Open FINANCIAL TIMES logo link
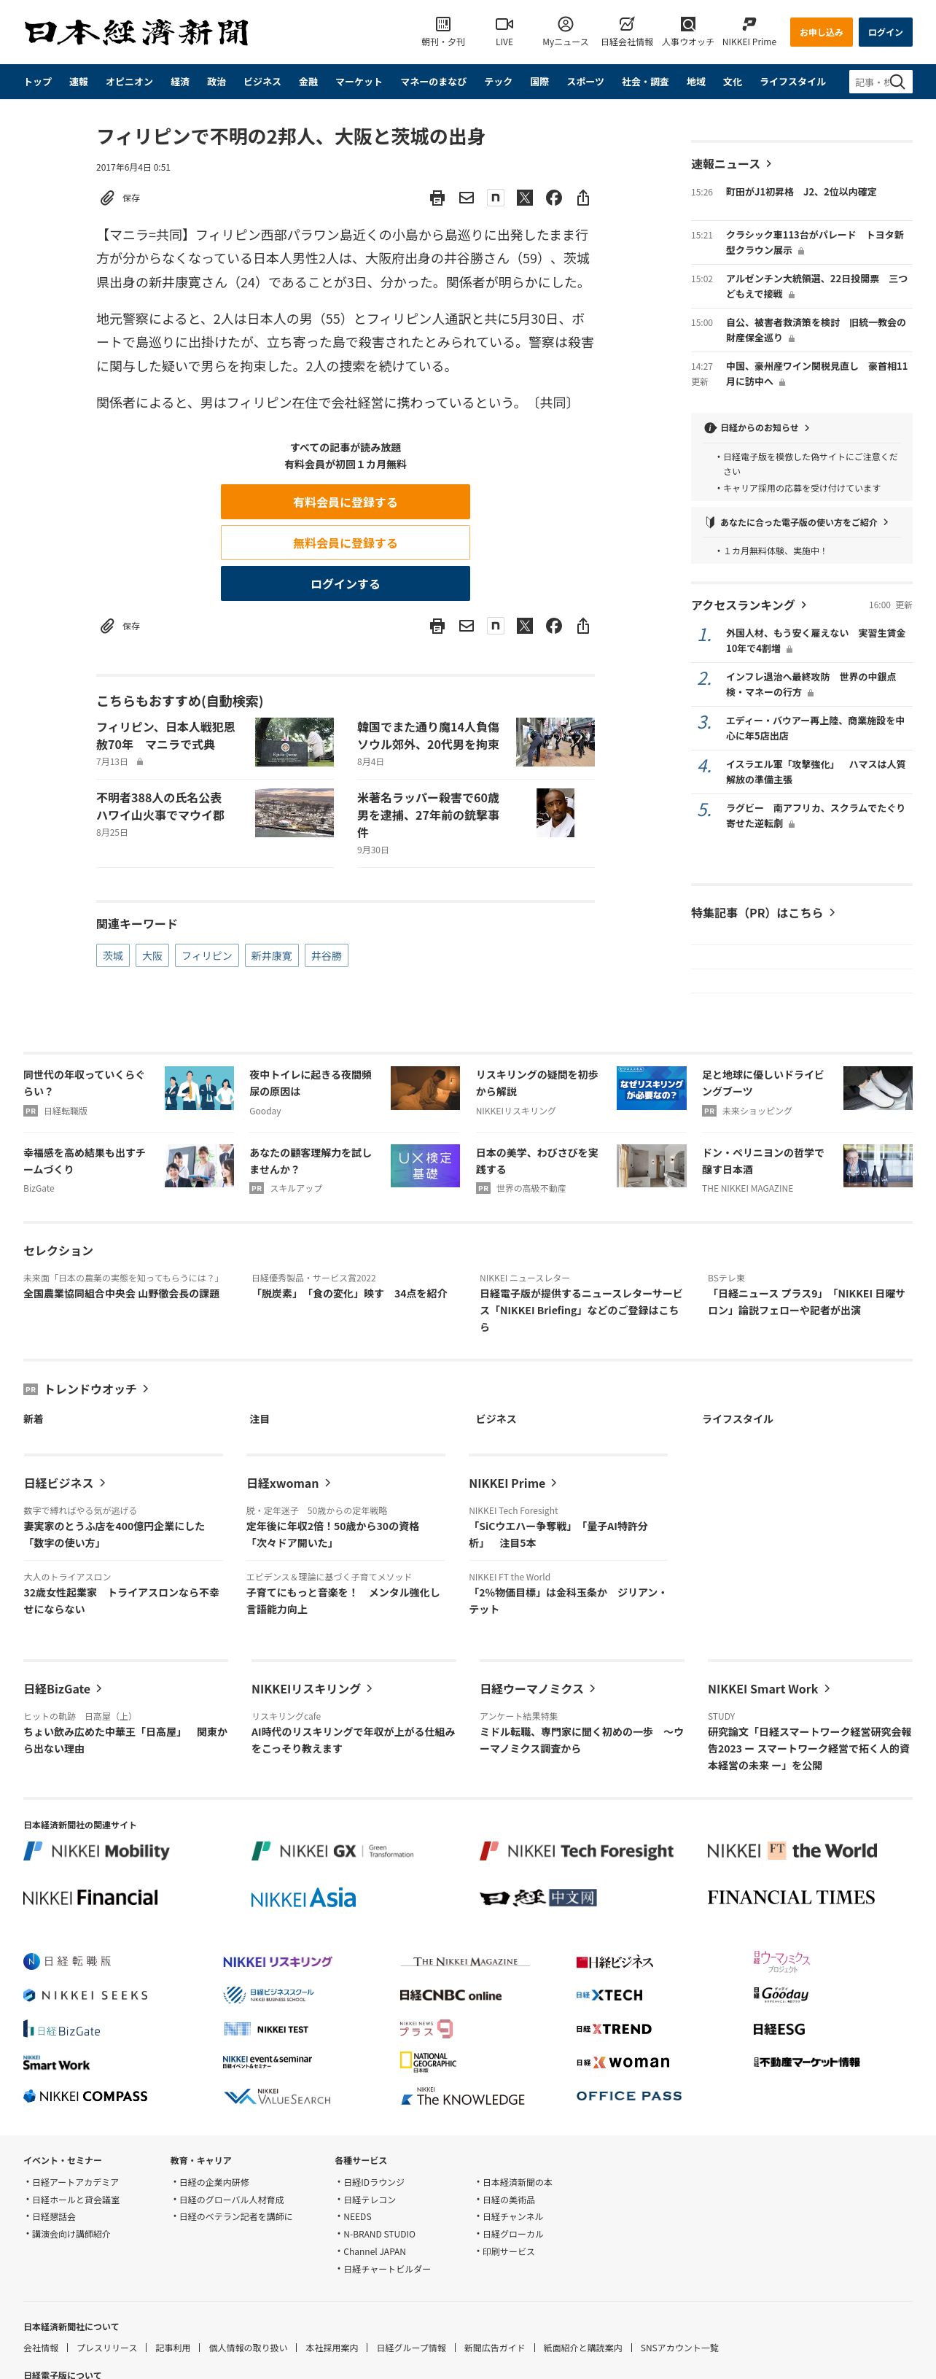Image resolution: width=936 pixels, height=2379 pixels. click(791, 1898)
